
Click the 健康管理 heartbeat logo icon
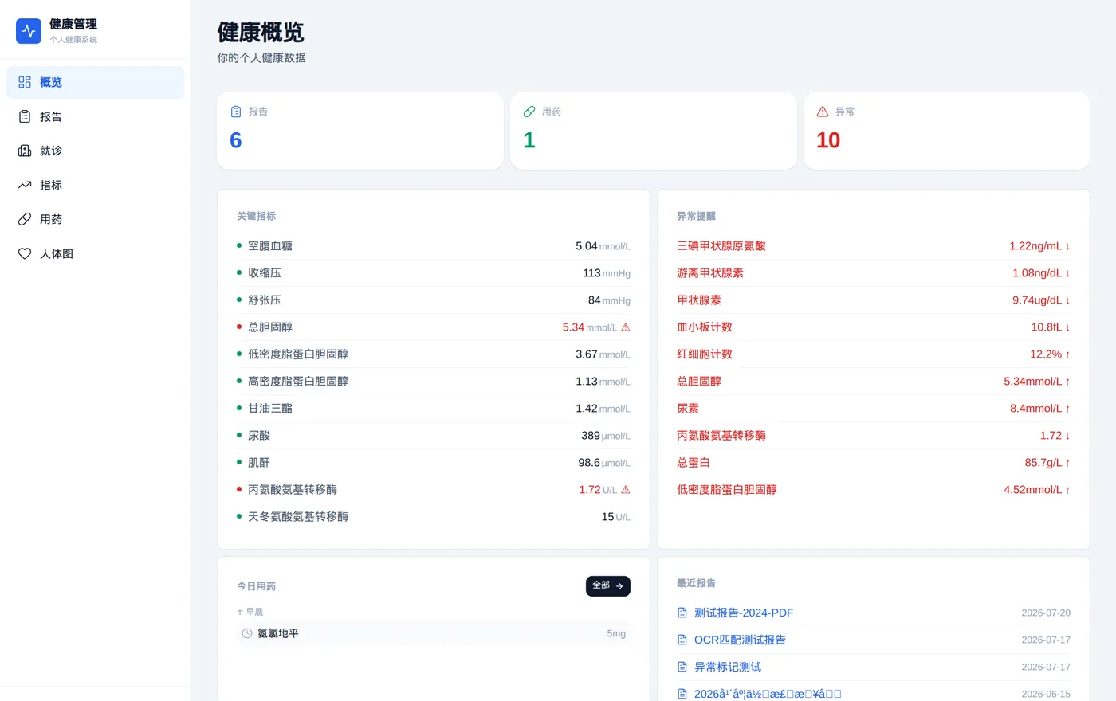pyautogui.click(x=29, y=31)
